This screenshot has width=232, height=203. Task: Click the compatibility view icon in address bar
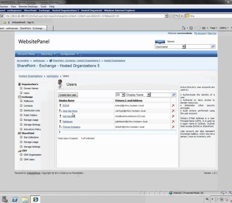pos(171,16)
